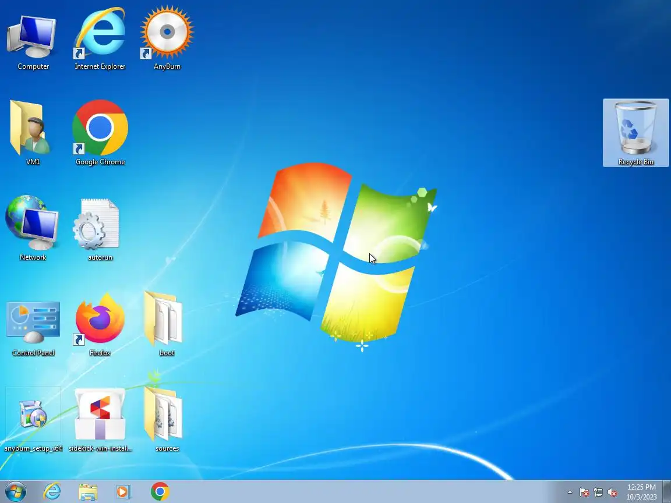671x503 pixels.
Task: Select the autorun file icon
Action: (x=99, y=229)
